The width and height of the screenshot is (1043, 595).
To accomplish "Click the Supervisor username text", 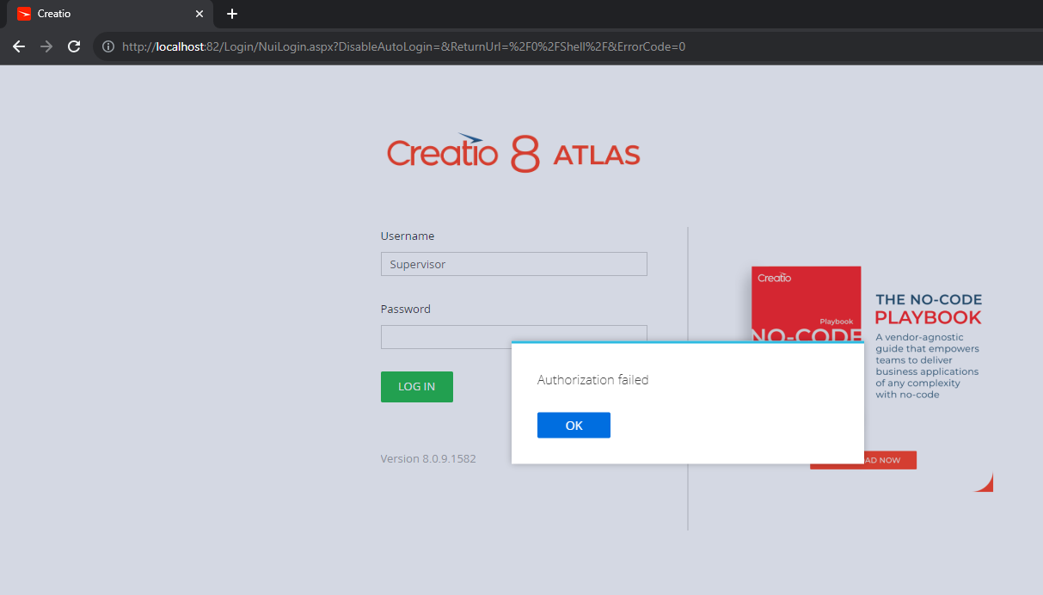I will 420,263.
